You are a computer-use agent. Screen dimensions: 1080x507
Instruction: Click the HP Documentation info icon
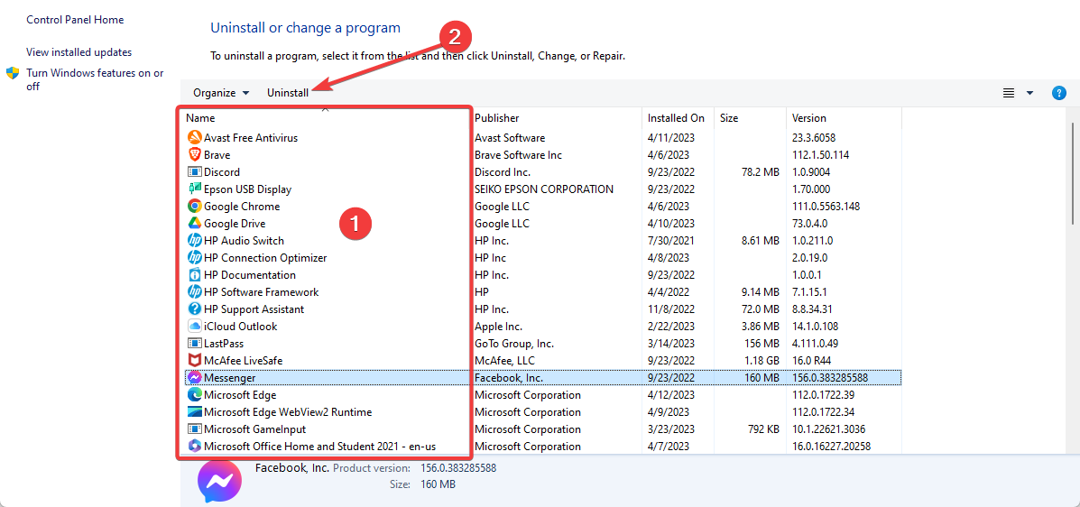point(194,275)
